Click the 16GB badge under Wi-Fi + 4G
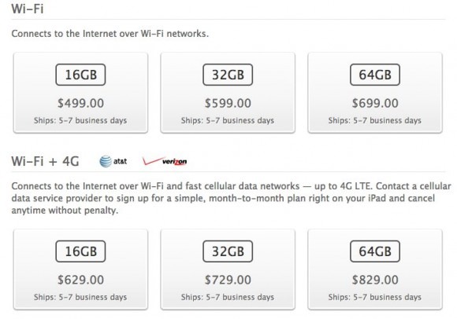Screen dimensions: 457x319 80,251
